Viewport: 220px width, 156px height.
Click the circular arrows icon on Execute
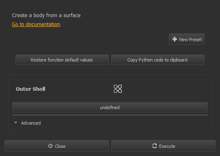(x=155, y=146)
